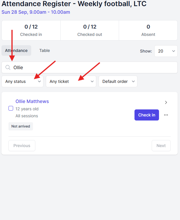Viewport: 180px width, 220px height.
Task: Open the Default order sorting dropdown
Action: (x=118, y=81)
